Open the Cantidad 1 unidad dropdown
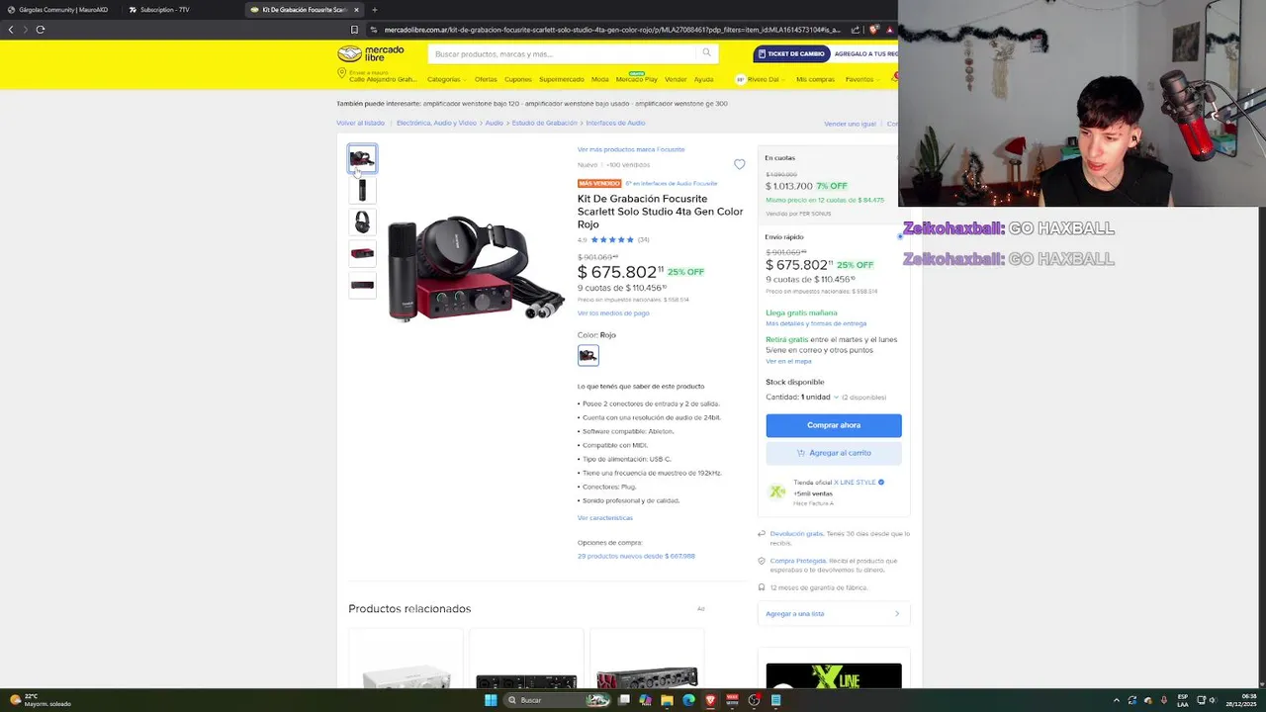This screenshot has height=712, width=1266. coord(820,398)
